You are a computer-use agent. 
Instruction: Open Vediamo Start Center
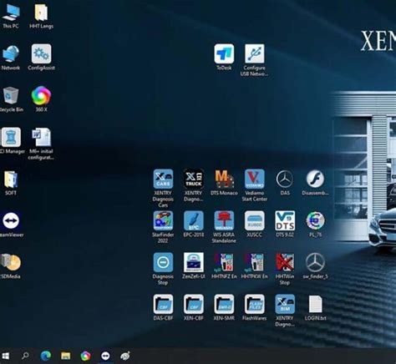point(255,185)
